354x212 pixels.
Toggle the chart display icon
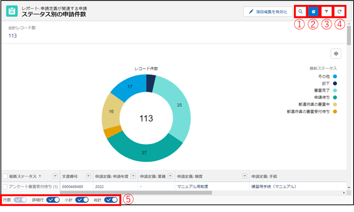tap(313, 12)
